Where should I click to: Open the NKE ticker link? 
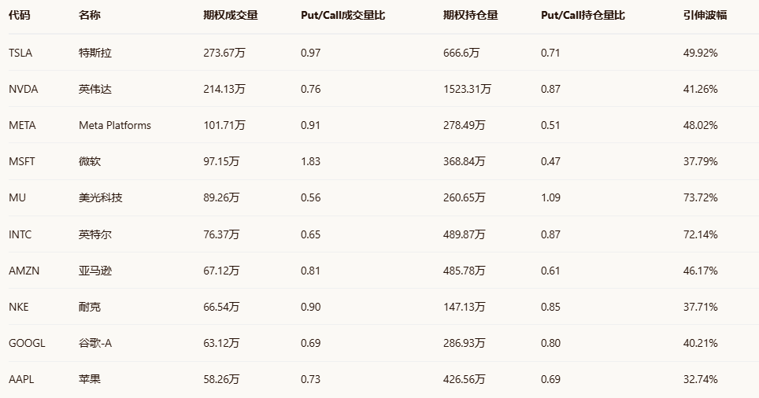pyautogui.click(x=19, y=307)
